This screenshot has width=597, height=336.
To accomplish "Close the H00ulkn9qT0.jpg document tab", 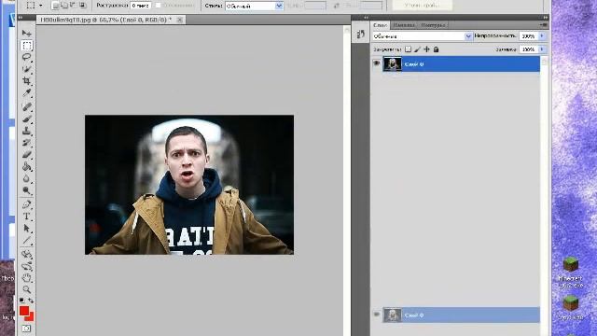I will pos(179,20).
